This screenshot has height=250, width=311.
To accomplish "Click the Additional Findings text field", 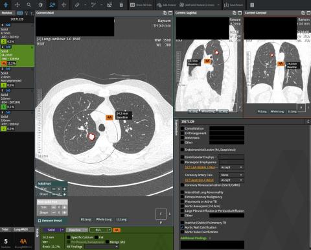I will [x=213, y=245].
